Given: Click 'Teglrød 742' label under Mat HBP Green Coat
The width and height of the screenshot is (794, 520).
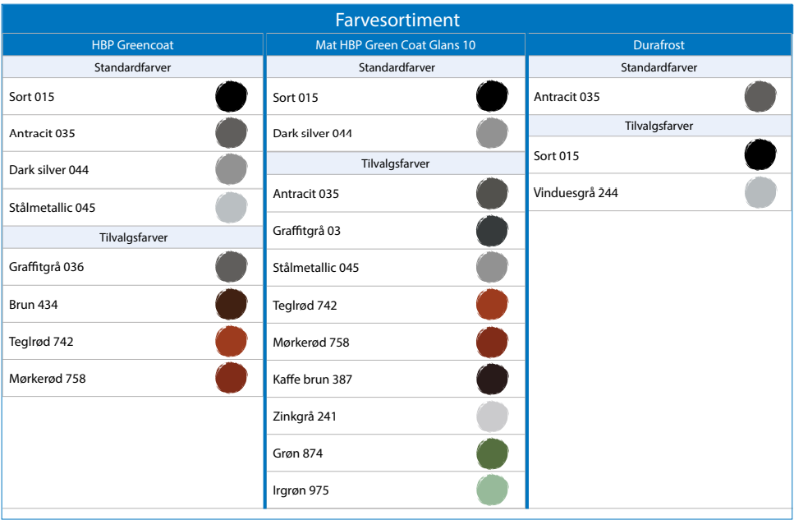Looking at the screenshot, I should tap(305, 305).
